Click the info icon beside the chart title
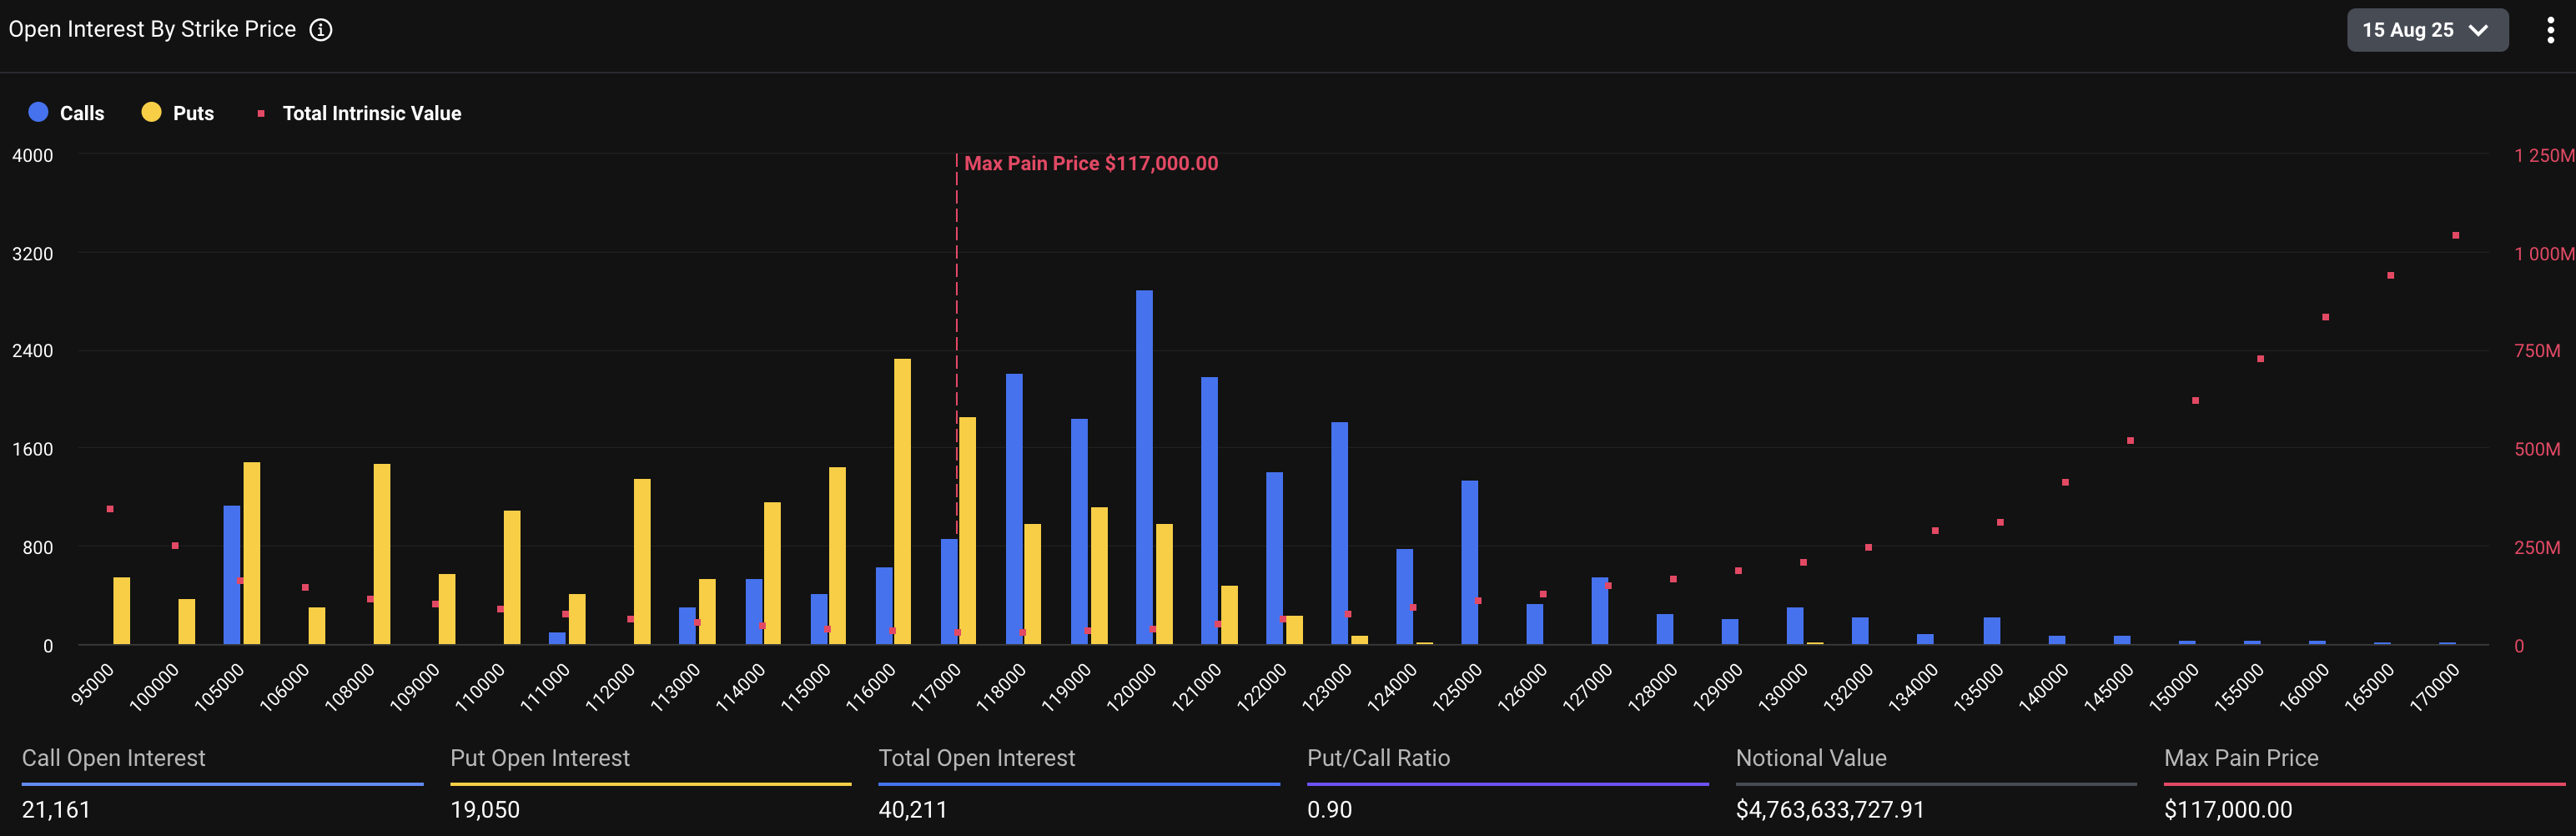Image resolution: width=2576 pixels, height=836 pixels. point(320,30)
